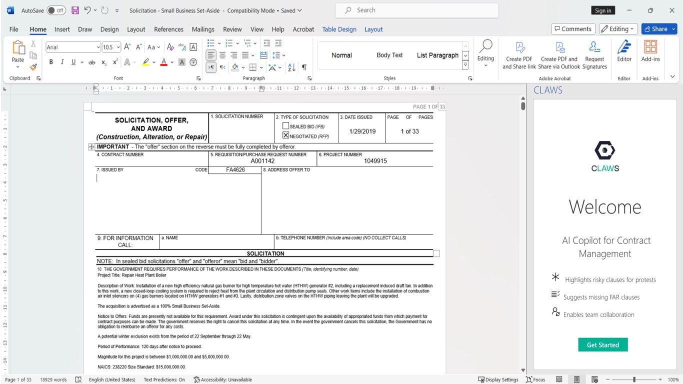Open the Comments pane
683x384 pixels.
tap(573, 29)
